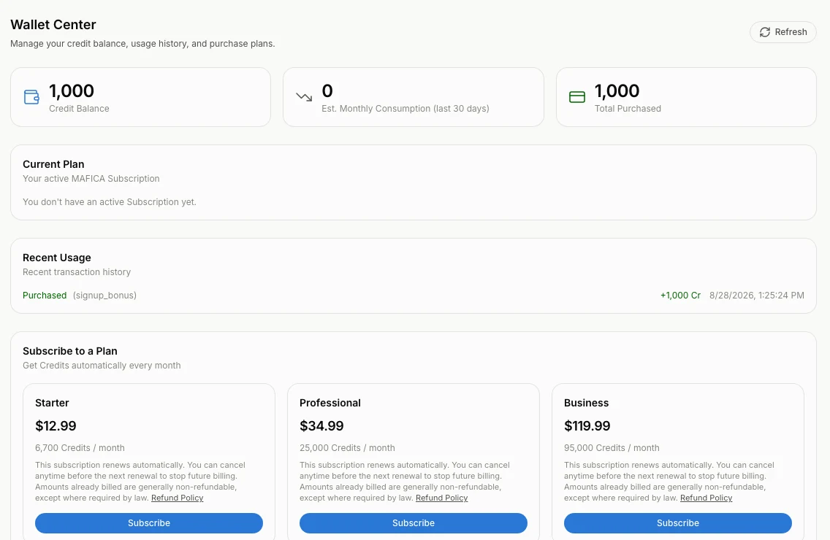This screenshot has width=830, height=540.
Task: Subscribe to the Business plan
Action: pyautogui.click(x=677, y=523)
